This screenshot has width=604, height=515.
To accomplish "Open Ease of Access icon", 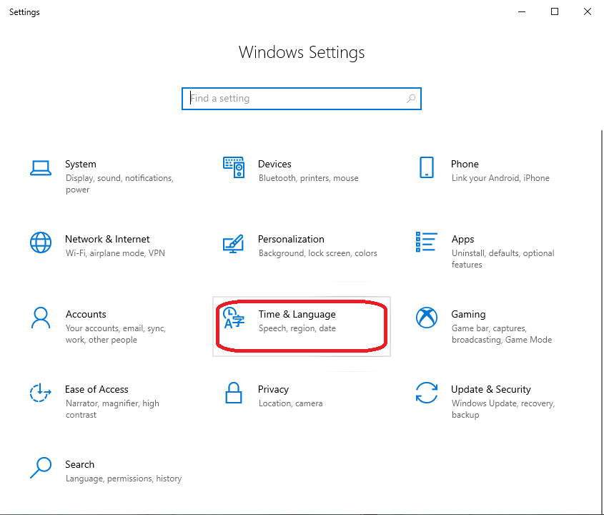I will [41, 393].
